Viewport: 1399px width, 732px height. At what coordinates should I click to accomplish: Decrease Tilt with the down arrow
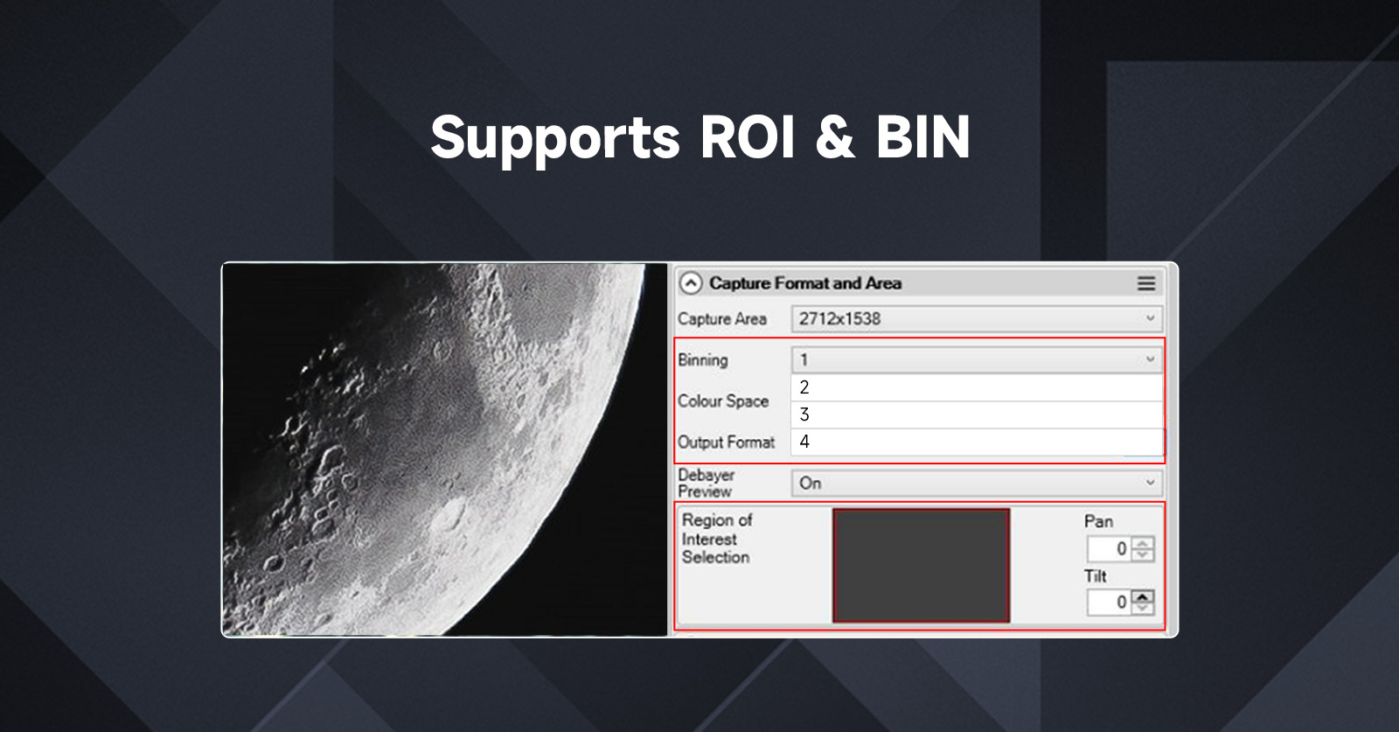click(1143, 608)
